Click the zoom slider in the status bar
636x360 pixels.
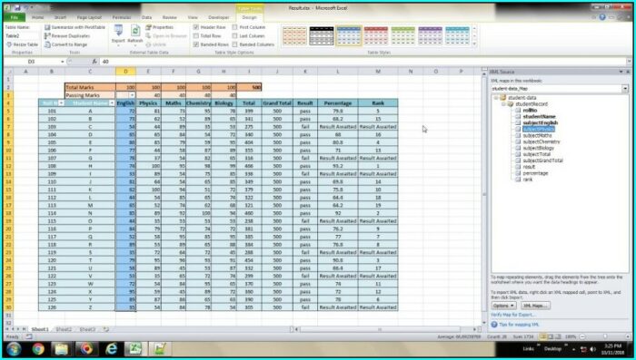coord(604,336)
